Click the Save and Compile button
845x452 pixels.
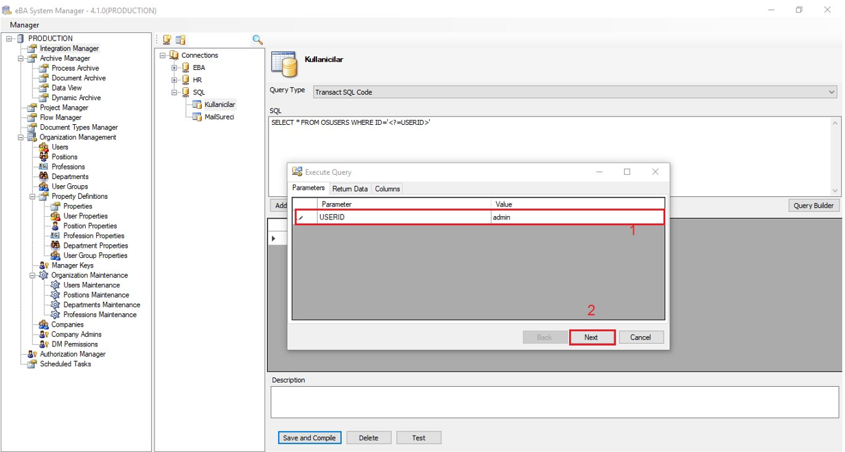coord(310,438)
